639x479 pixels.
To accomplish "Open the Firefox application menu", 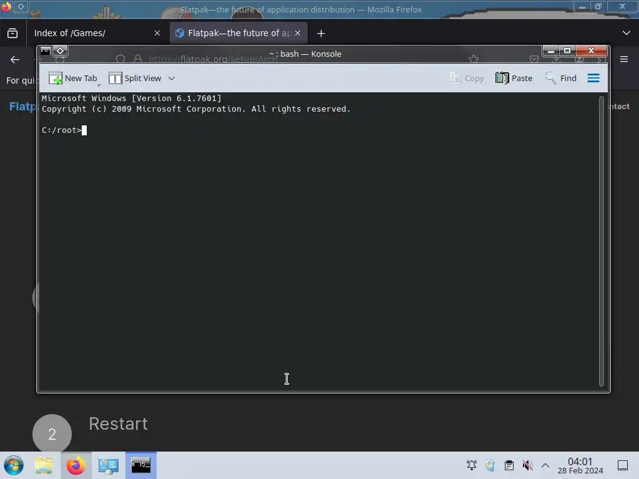I will (624, 59).
